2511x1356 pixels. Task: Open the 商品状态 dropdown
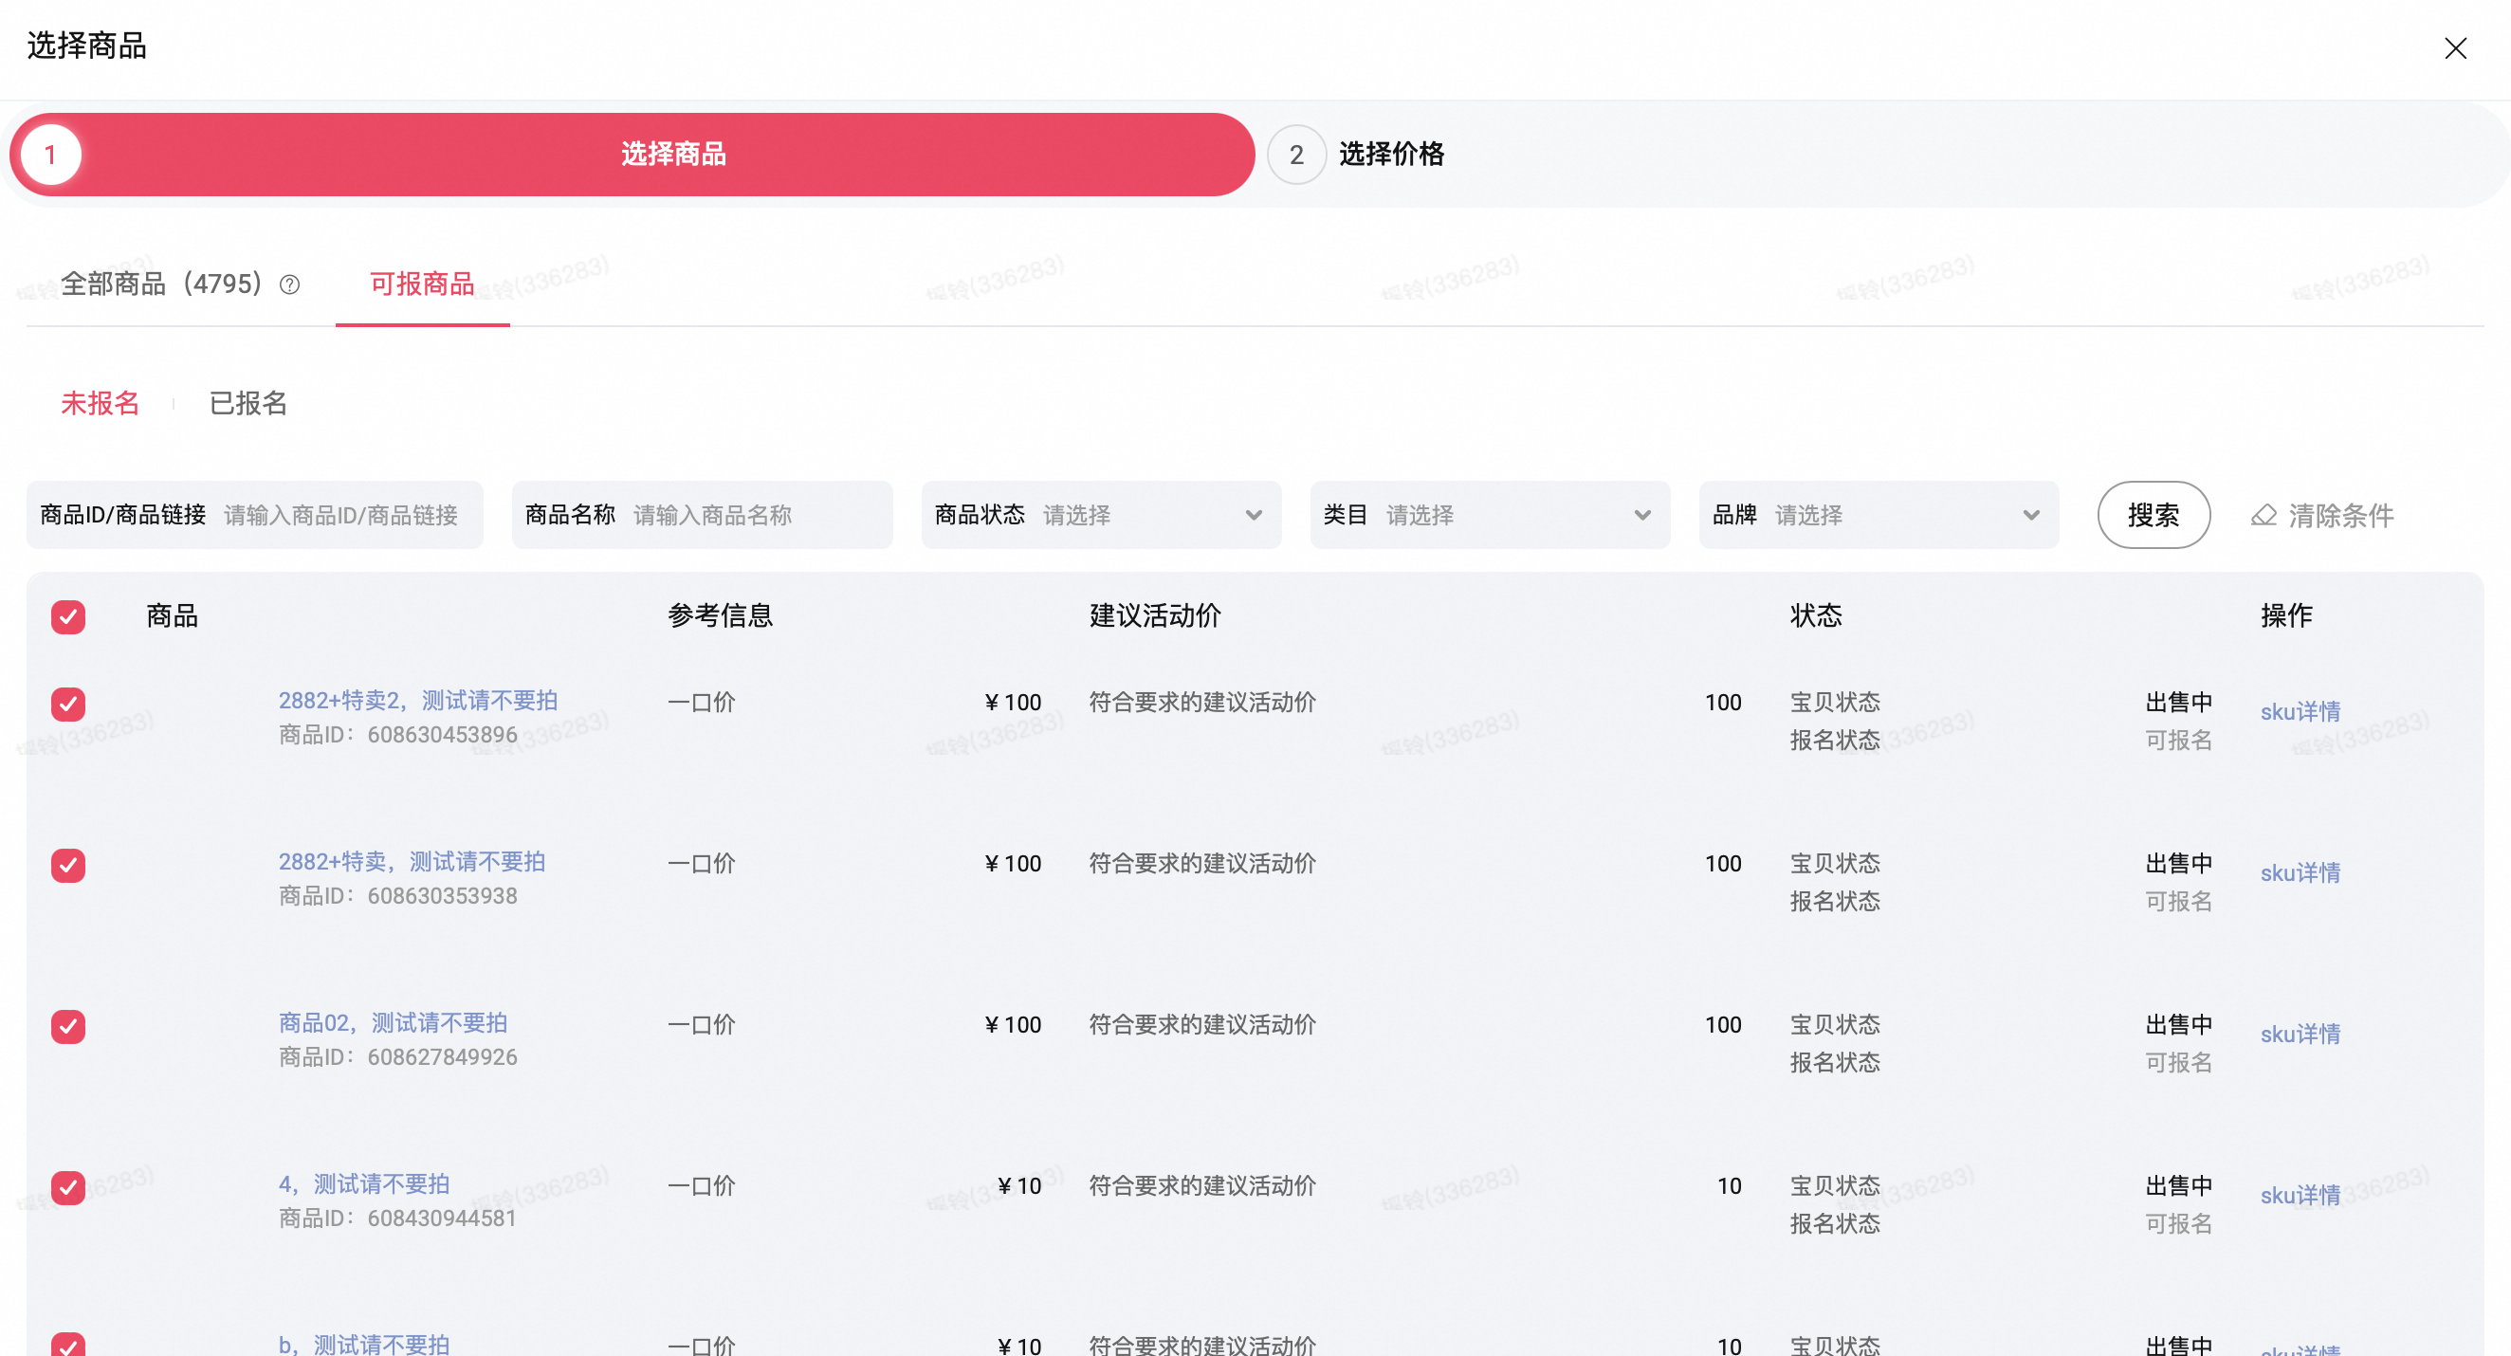(x=1101, y=515)
